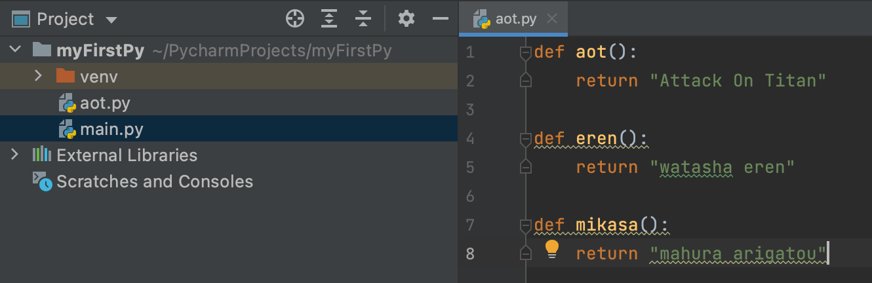
Task: Click the "Attack On Titan" string
Action: (738, 81)
